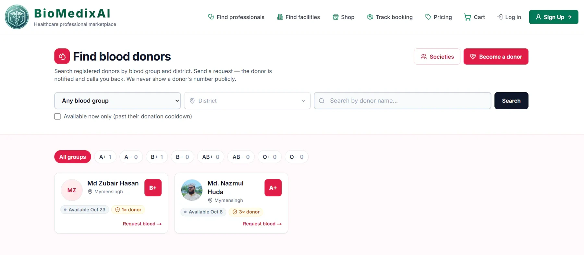The width and height of the screenshot is (584, 255).
Task: Go to Shop menu item
Action: coord(344,17)
